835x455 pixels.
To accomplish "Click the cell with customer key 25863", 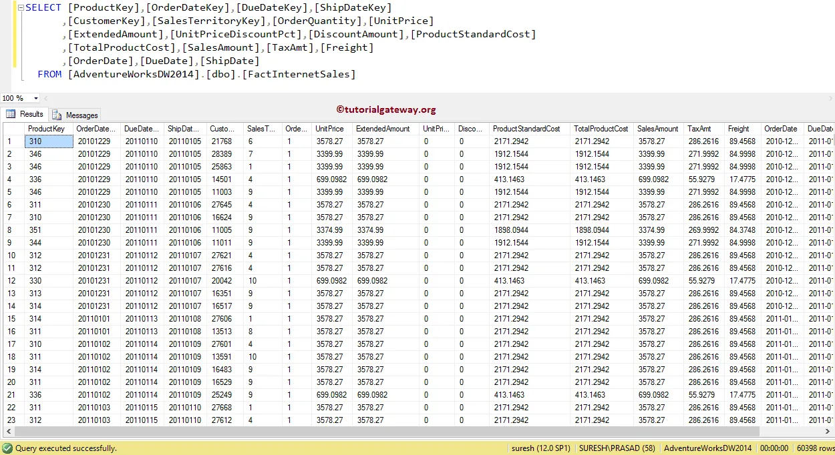I will coord(224,167).
